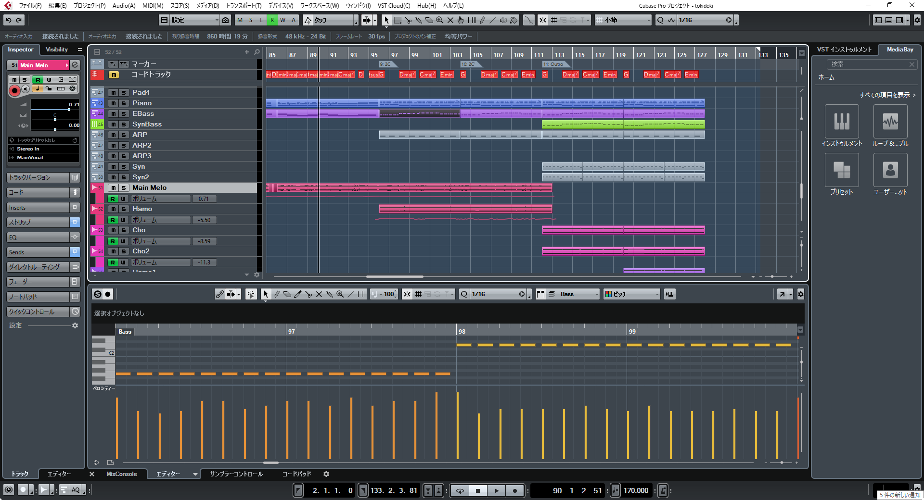Toggle Snap on/off in project toolbar
Viewport: 924px width, 500px height.
[x=542, y=20]
